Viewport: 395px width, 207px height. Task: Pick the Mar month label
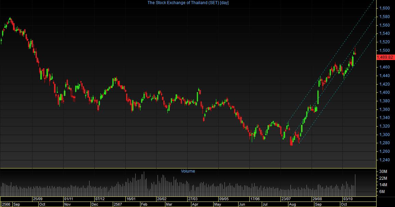click(169, 204)
